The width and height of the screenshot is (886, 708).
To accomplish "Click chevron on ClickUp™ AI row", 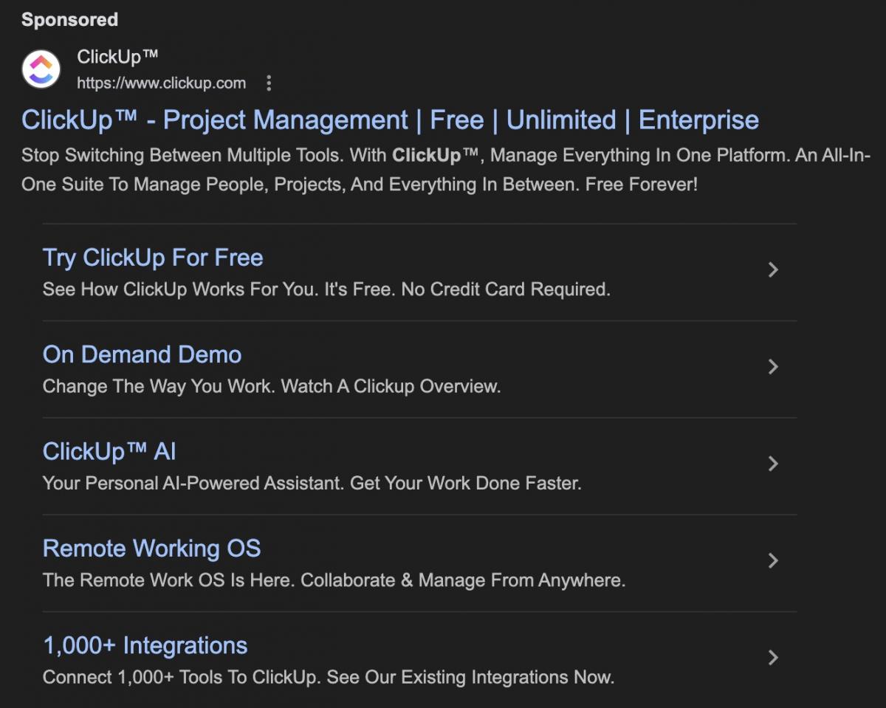I will [x=773, y=464].
